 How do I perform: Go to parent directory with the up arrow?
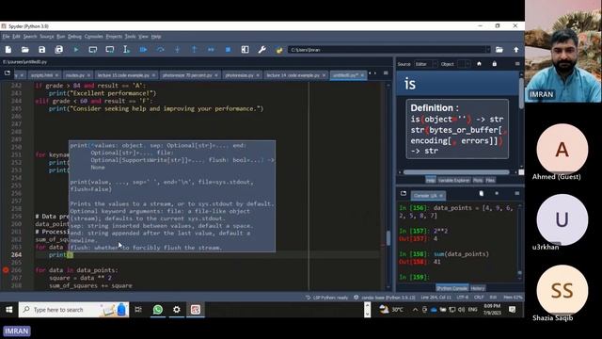click(516, 50)
